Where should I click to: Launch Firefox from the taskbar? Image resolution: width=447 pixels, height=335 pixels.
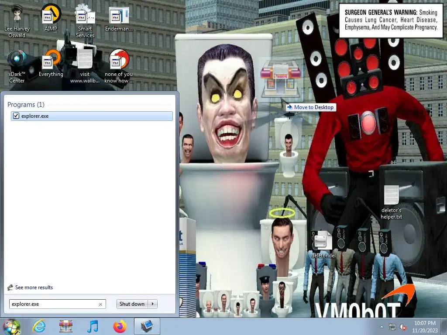click(x=120, y=326)
